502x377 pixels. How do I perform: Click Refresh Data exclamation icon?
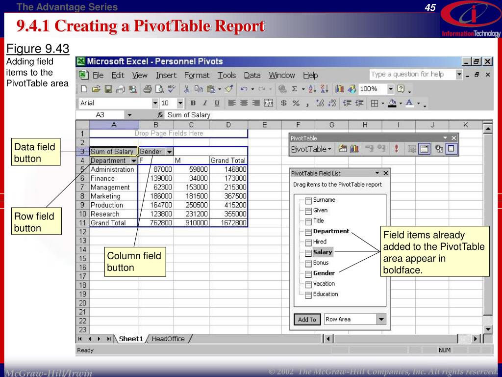(x=397, y=149)
